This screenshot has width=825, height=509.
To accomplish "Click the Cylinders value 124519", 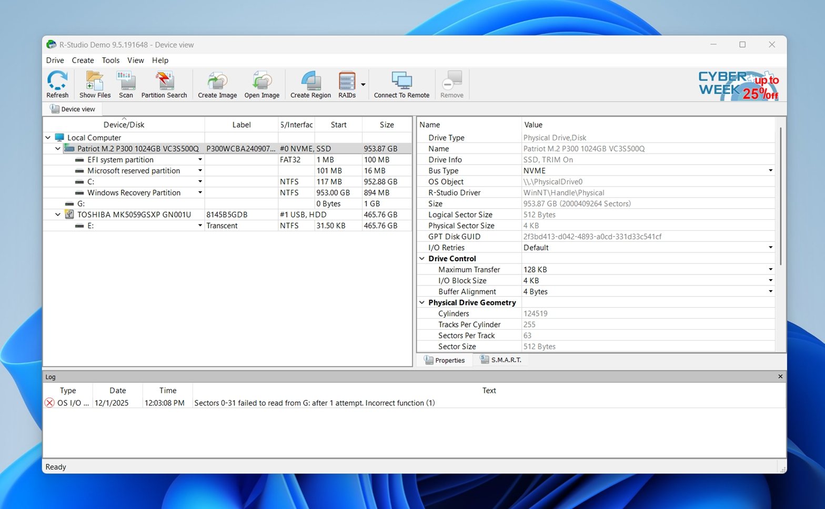I will pos(536,313).
